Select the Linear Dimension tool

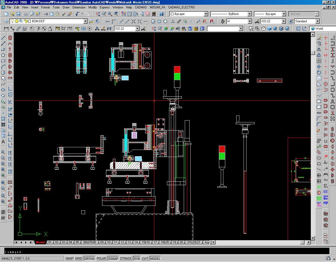[x=6, y=28]
